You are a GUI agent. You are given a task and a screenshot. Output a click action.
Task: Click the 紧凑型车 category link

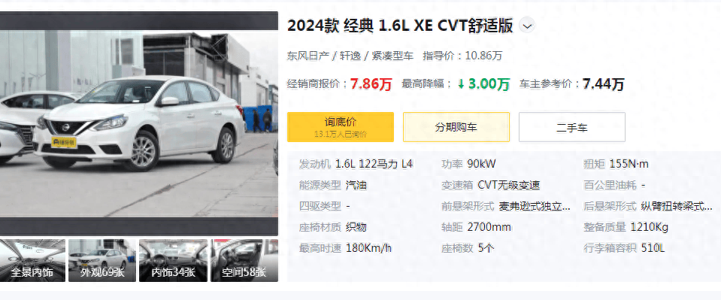pos(392,56)
